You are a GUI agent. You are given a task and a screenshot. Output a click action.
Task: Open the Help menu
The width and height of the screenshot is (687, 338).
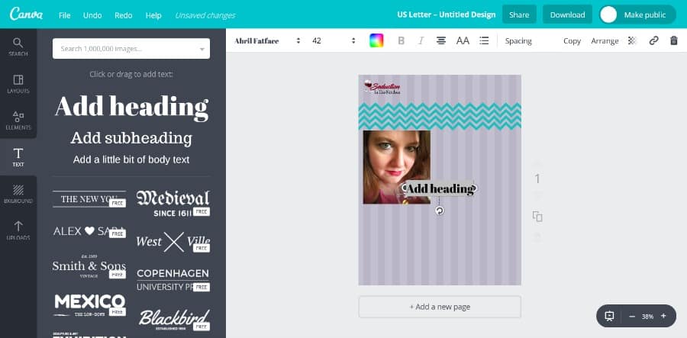(153, 15)
